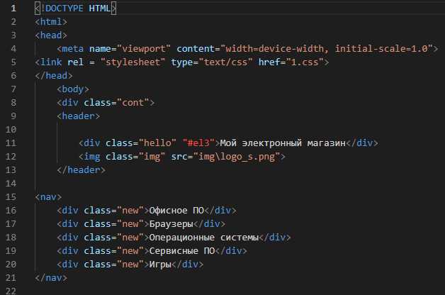This screenshot has height=295, width=445.
Task: Click the opening html tag
Action: pos(51,22)
